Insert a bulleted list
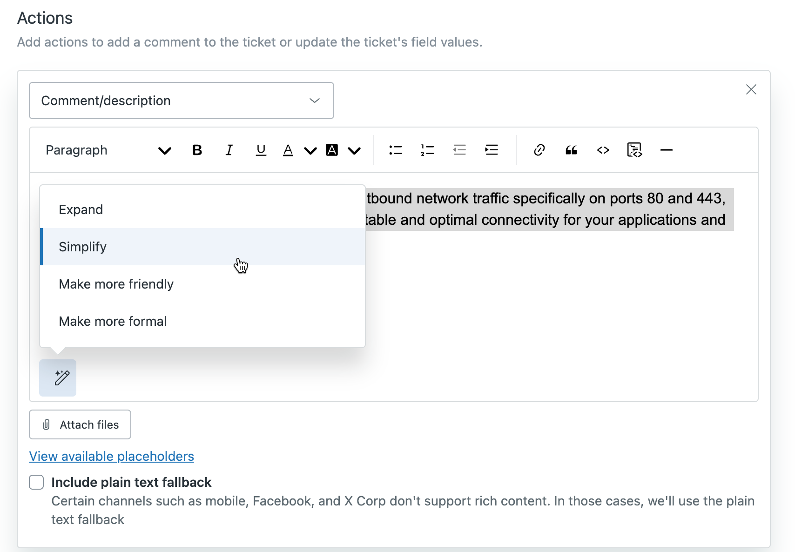 (395, 150)
